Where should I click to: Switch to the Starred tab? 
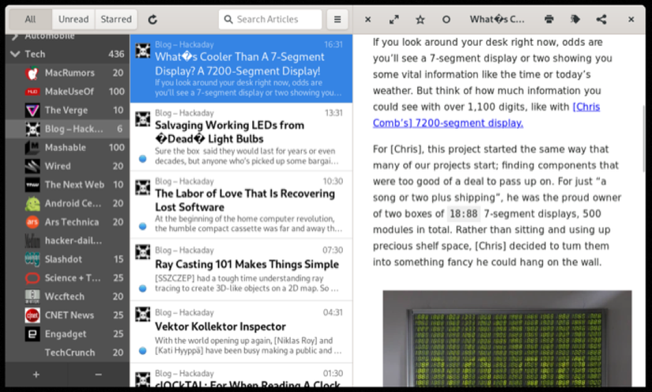point(116,19)
